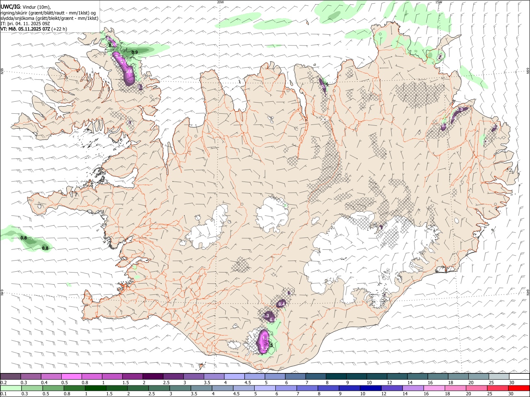Click the 0.6 value in the Westfjords purple area
The width and height of the screenshot is (530, 397).
coord(129,71)
